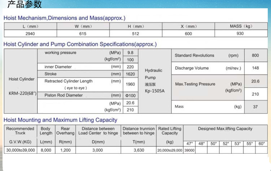Viewport: 271px width, 171px height.
Task: Click the W (mm) value 615
Action: (83, 33)
